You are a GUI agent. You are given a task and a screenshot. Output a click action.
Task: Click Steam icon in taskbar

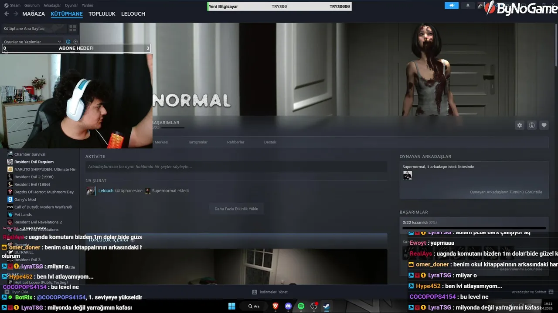click(326, 306)
